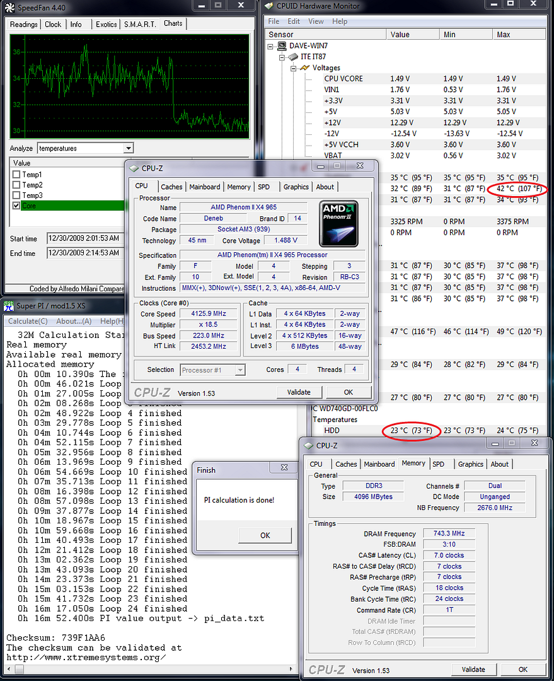Open the Calculate(C) menu in Super PI
554x681 pixels.
pos(28,322)
